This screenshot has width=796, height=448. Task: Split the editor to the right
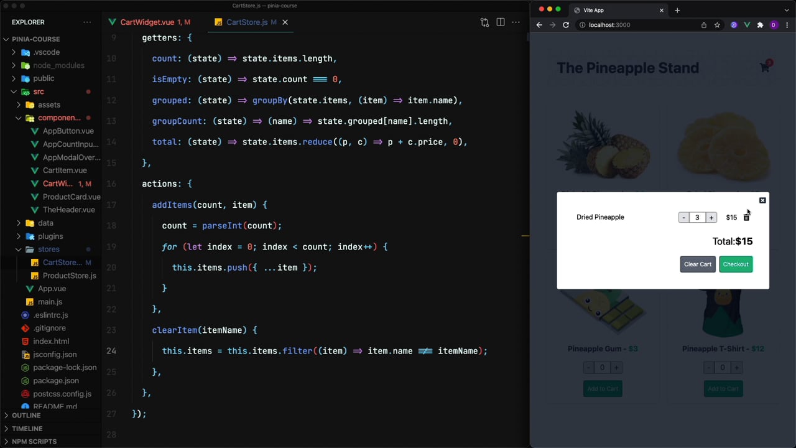click(x=501, y=22)
